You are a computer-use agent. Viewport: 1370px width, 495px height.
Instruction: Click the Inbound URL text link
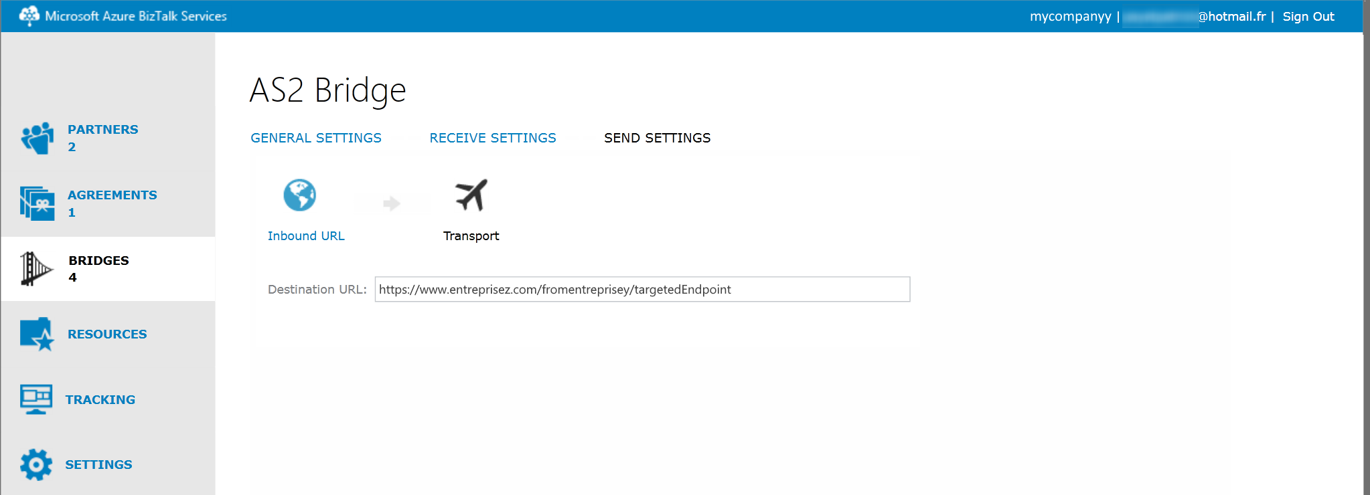coord(306,235)
